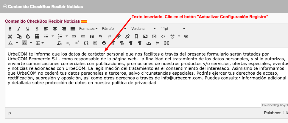The width and height of the screenshot is (288, 123).
Task: Toggle blockquote formatting
Action: pyautogui.click(x=92, y=36)
